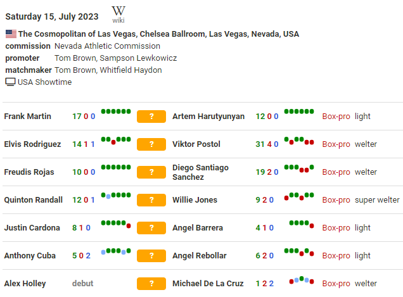Open Artem Harutyunyan's profile link
403x297 pixels.
(208, 117)
